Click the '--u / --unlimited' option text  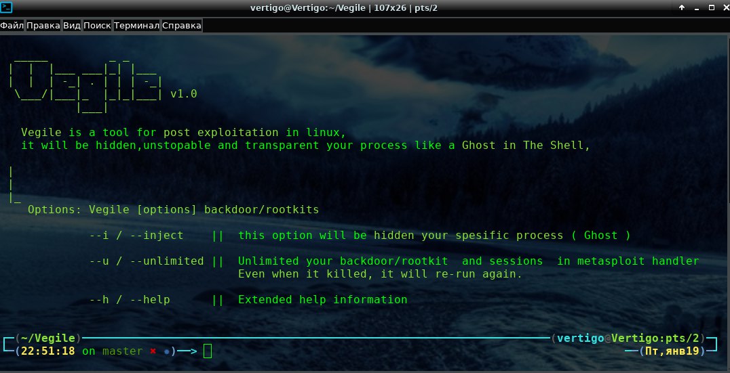click(147, 261)
